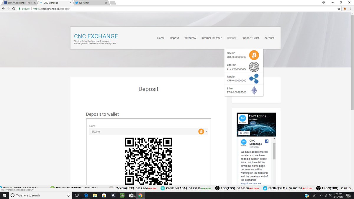Go back using the browser back arrow
Image resolution: width=354 pixels, height=199 pixels.
tap(3, 9)
